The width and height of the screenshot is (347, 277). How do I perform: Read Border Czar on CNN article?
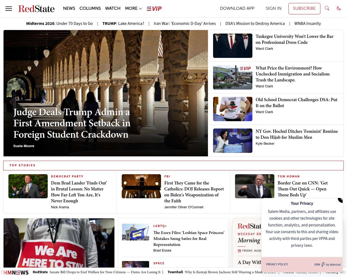point(303,189)
